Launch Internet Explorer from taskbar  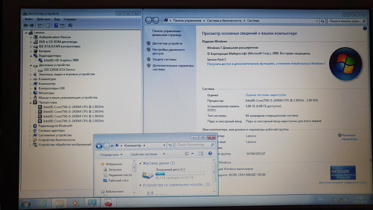pos(43,203)
